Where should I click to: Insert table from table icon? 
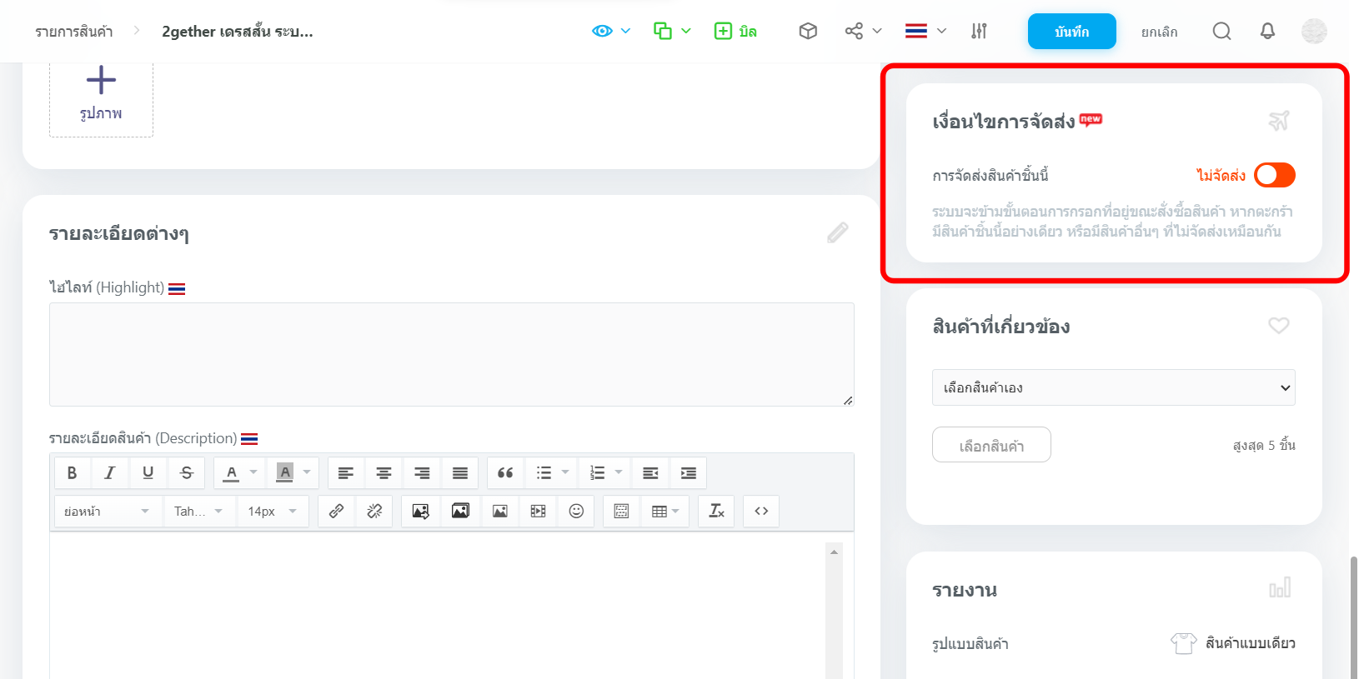(x=664, y=511)
